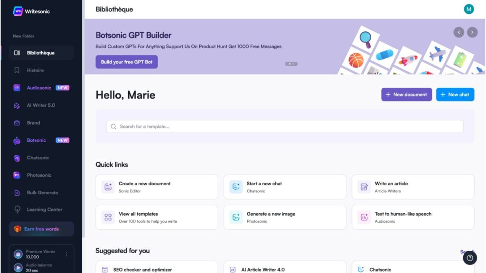Open AI Writer 5.0 in sidebar
The image size is (486, 273).
coord(41,105)
